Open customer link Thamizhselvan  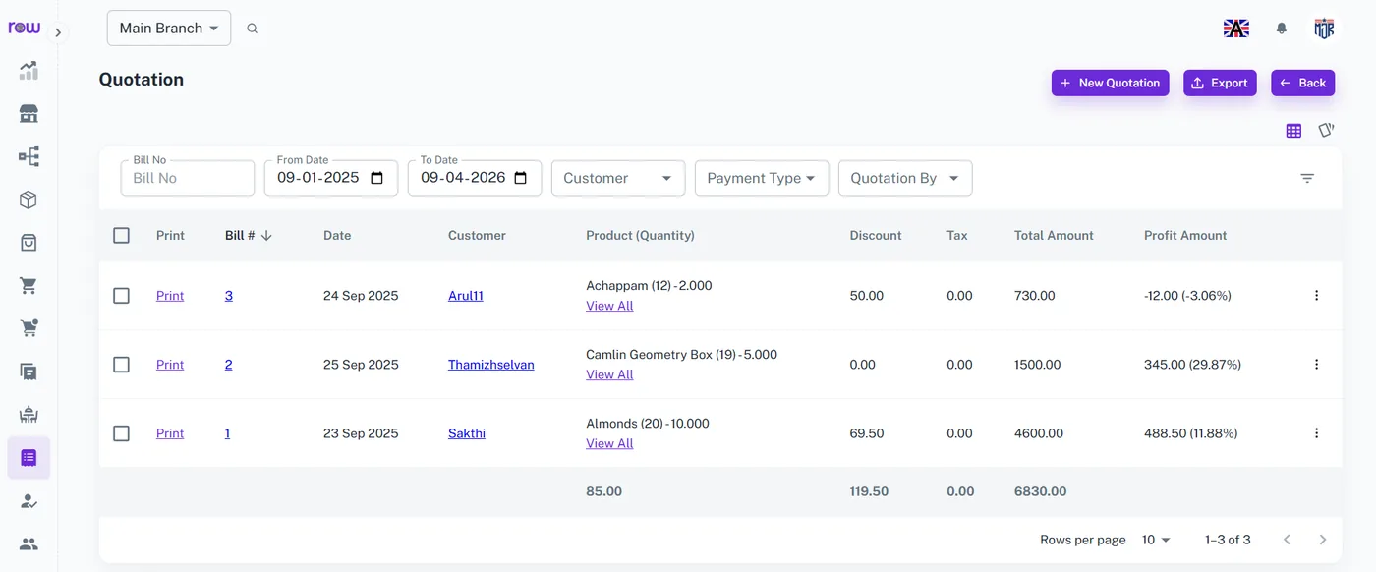(491, 365)
